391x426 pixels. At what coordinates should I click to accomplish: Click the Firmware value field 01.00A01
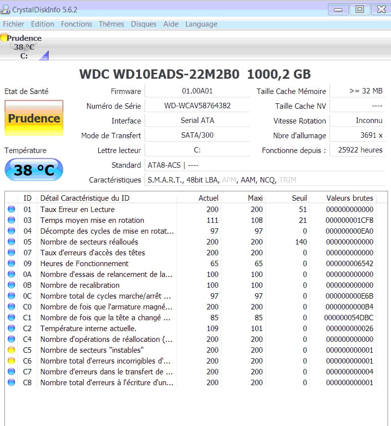(197, 91)
